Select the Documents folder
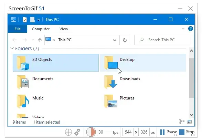Screen dimensions: 202x138 click(x=56, y=82)
